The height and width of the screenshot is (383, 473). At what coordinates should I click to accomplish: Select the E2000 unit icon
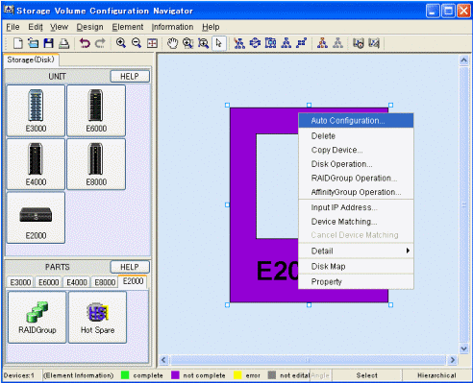[x=36, y=218]
